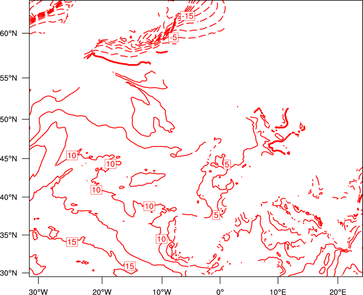The width and height of the screenshot is (363, 295).
Task: Click the 30°N latitude axis label
Action: click(9, 273)
